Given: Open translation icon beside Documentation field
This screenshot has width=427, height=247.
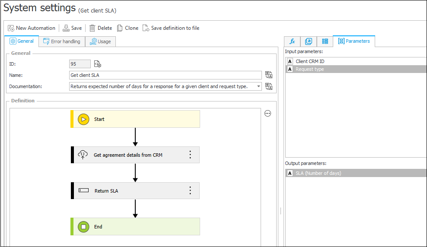Looking at the screenshot, I should (269, 86).
